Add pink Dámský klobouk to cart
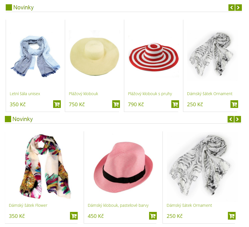Screen dimensions: 249x227 point(153,216)
